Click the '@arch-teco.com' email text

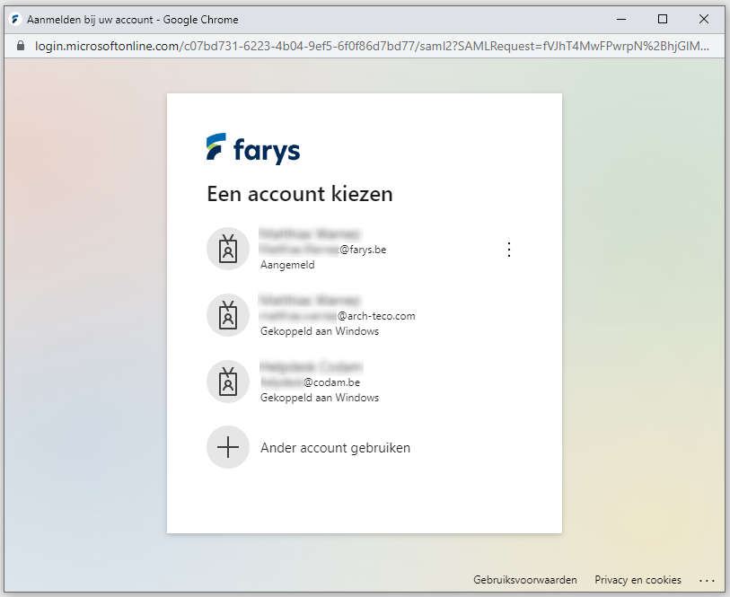(376, 316)
